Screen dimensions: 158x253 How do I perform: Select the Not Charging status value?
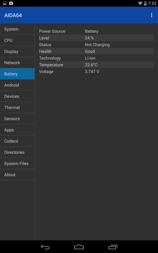tap(97, 45)
